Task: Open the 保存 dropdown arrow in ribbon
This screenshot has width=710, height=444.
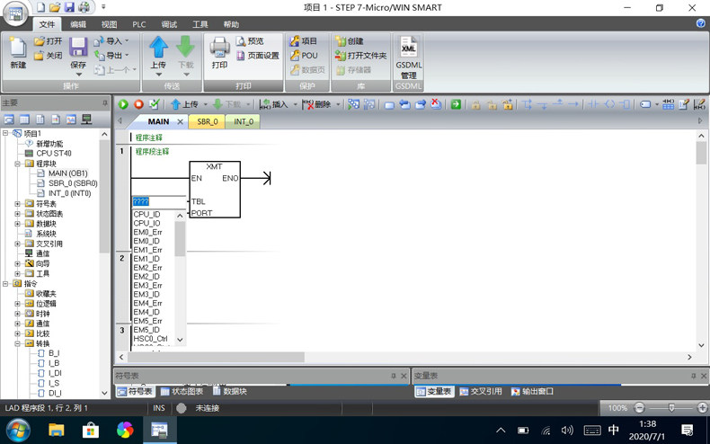Action: (x=78, y=75)
